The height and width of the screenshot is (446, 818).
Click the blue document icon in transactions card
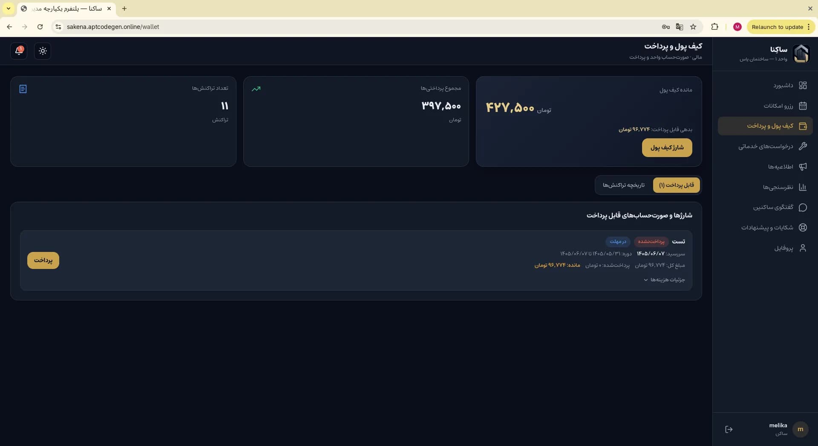23,89
